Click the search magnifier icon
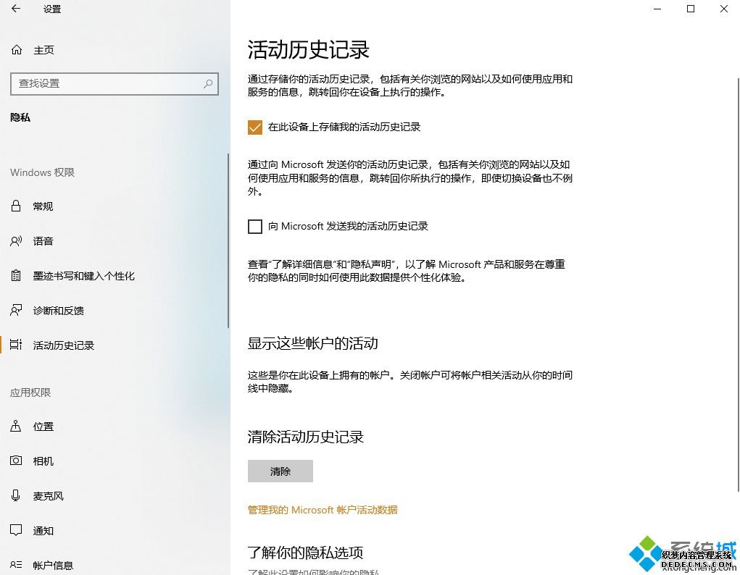 pos(208,83)
